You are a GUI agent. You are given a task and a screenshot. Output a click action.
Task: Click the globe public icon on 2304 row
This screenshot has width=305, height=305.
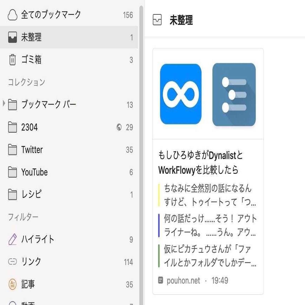119,127
